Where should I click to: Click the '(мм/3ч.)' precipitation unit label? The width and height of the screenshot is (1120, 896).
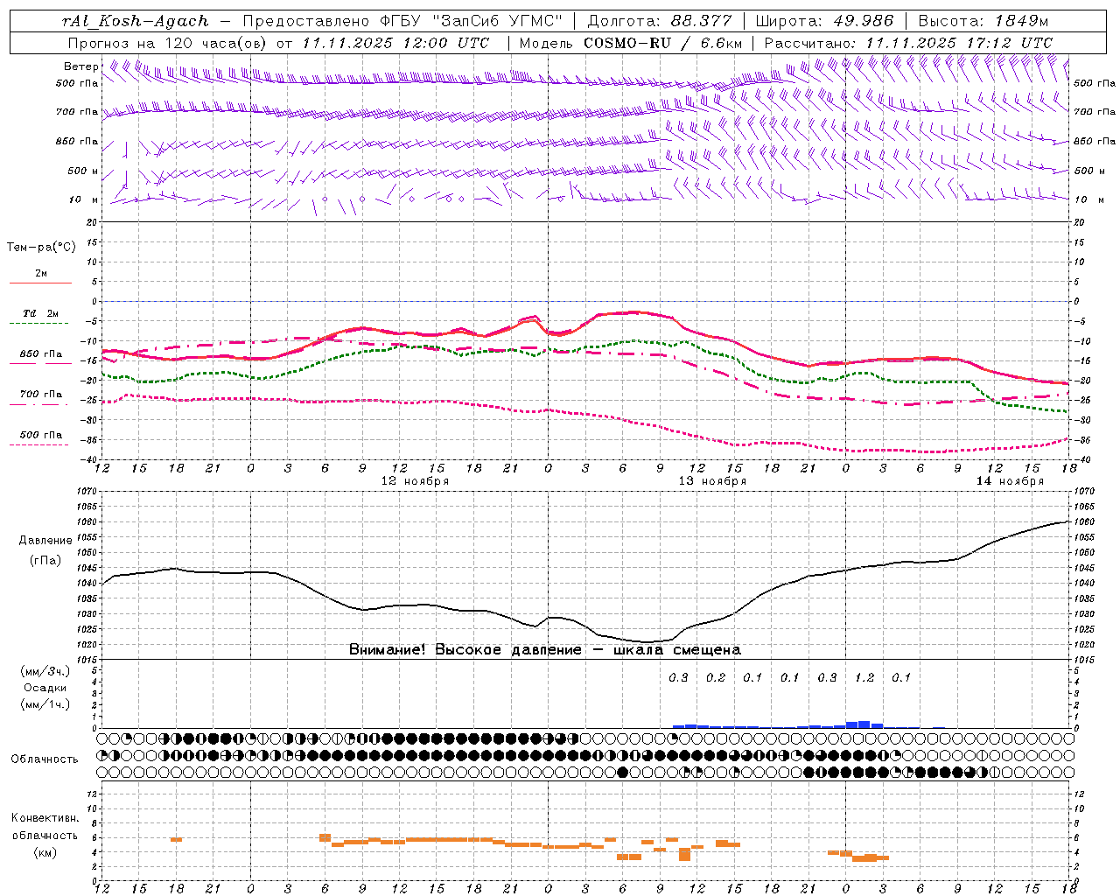pos(45,671)
